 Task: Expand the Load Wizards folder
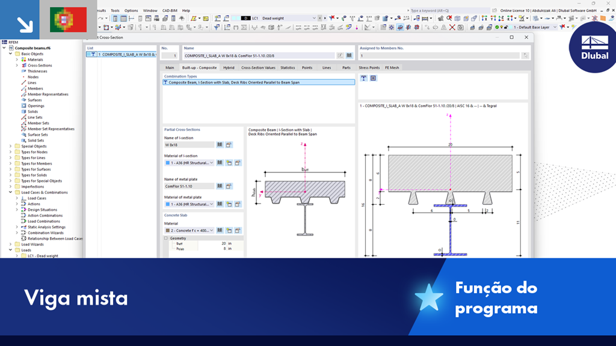pyautogui.click(x=11, y=244)
